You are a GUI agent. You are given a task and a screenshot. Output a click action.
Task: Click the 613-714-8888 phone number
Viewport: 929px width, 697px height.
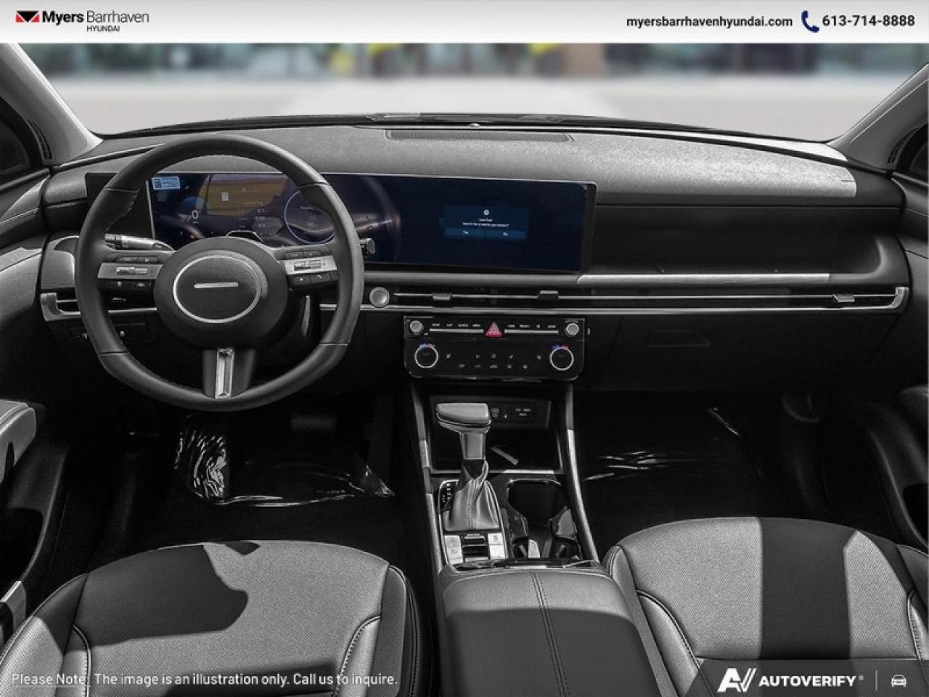point(868,21)
